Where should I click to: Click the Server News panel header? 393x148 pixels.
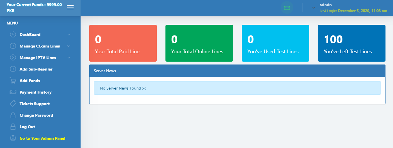click(237, 71)
